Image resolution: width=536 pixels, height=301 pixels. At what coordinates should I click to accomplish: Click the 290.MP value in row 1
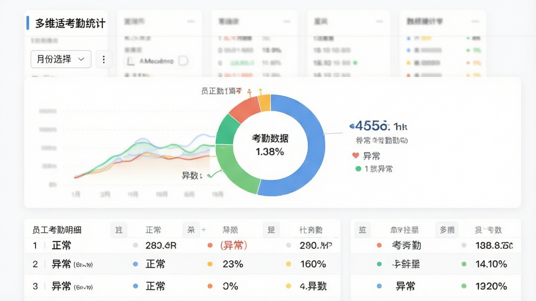(316, 246)
